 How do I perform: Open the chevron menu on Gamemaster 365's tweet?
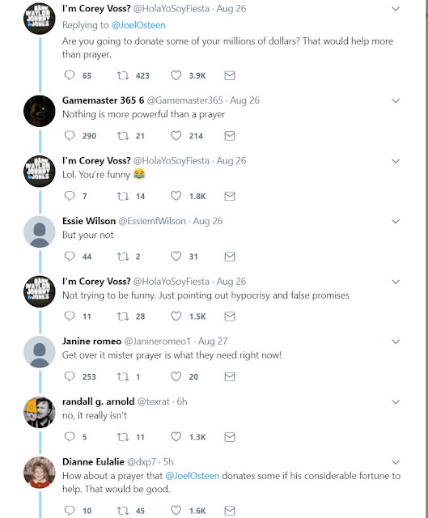(396, 100)
